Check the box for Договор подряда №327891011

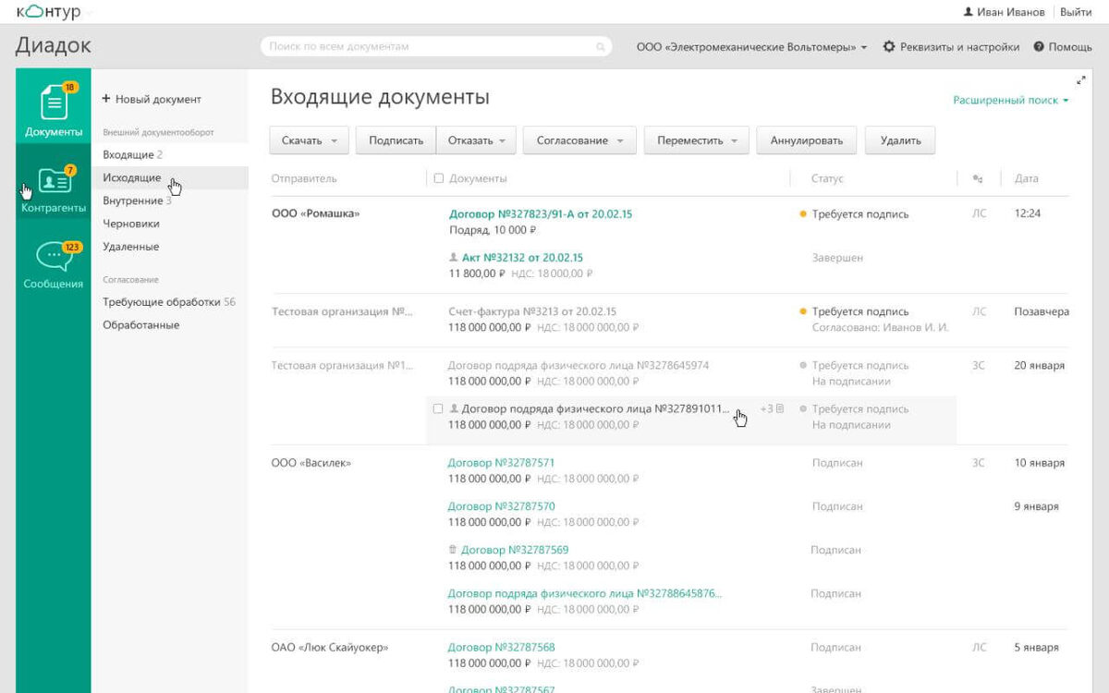tap(438, 408)
